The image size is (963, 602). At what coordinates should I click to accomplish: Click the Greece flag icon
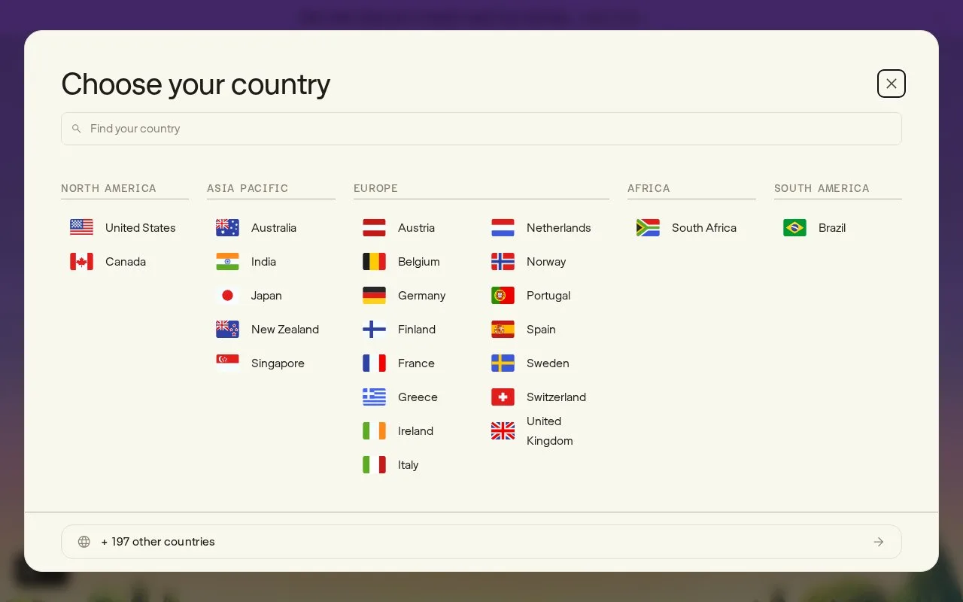pos(374,397)
